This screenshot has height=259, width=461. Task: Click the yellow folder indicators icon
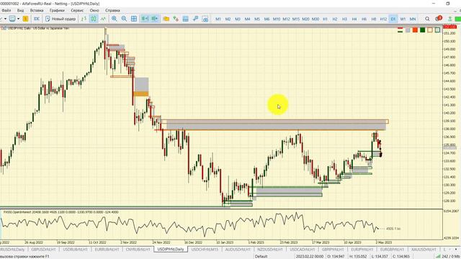point(166,19)
